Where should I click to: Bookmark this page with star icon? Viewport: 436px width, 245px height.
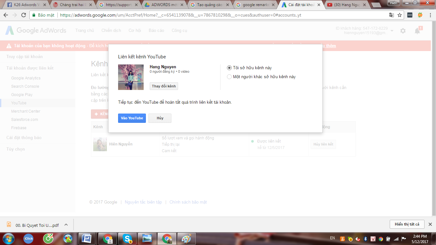pos(400,15)
